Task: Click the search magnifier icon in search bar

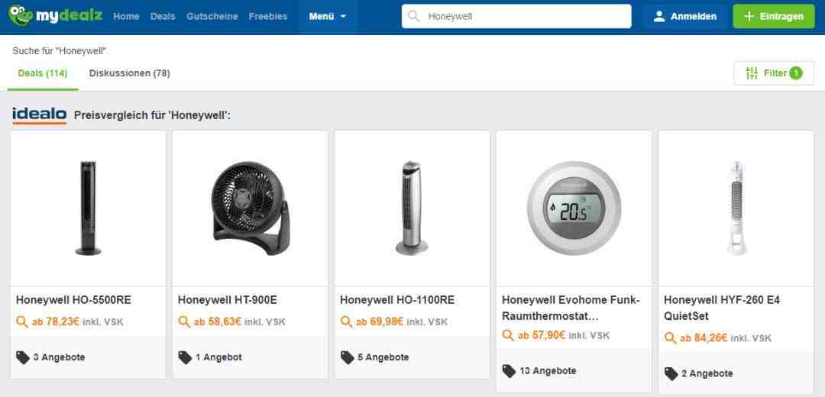Action: [414, 16]
